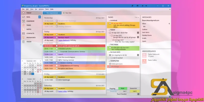Open the Drafts mail folder
204x102 pixels.
click(144, 38)
